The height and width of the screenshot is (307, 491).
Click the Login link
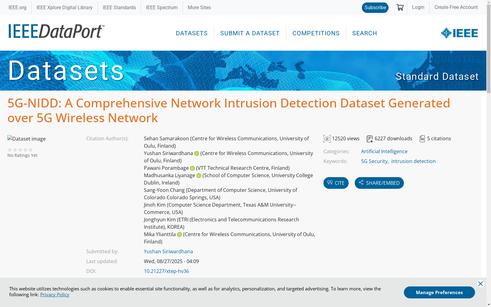(x=418, y=7)
